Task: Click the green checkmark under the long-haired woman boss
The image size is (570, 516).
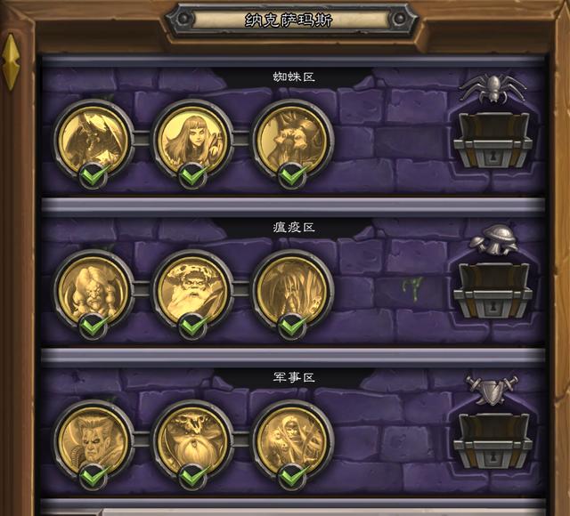Action: pos(192,176)
